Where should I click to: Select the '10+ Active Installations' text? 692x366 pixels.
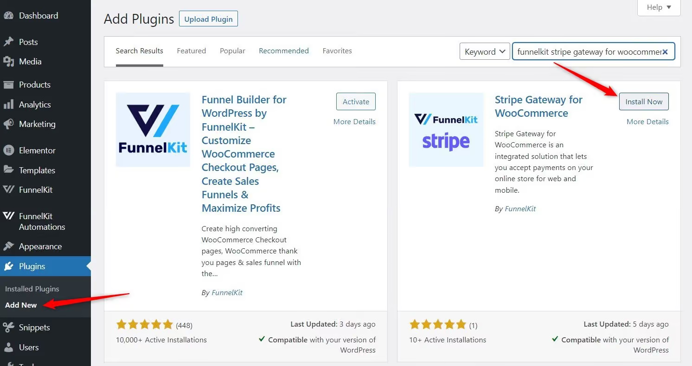tap(448, 340)
